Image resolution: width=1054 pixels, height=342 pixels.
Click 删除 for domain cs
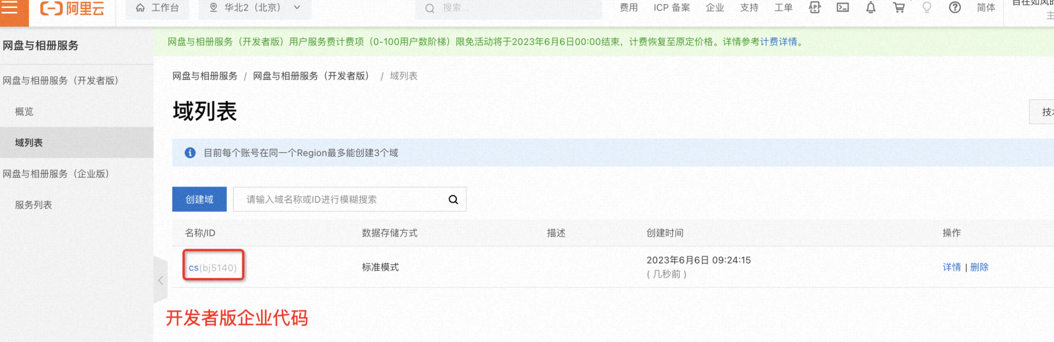point(979,267)
